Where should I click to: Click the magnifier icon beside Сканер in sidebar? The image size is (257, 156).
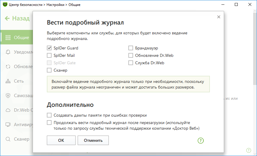(x=8, y=139)
